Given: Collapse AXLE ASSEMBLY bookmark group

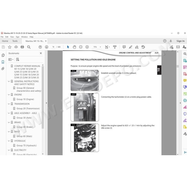Looking at the screenshot, I should pos(9,113).
